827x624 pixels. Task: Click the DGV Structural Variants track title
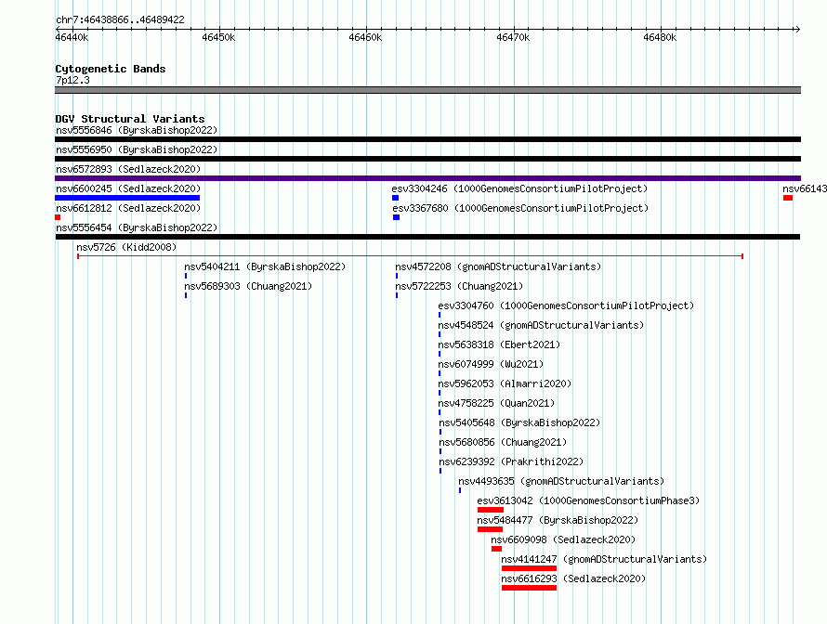coord(130,119)
